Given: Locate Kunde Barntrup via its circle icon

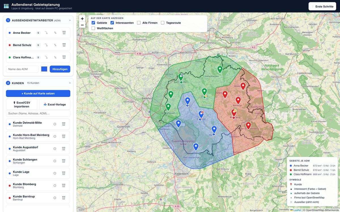Looking at the screenshot, I should (55, 198).
